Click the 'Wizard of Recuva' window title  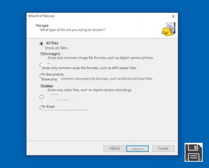tap(41, 16)
